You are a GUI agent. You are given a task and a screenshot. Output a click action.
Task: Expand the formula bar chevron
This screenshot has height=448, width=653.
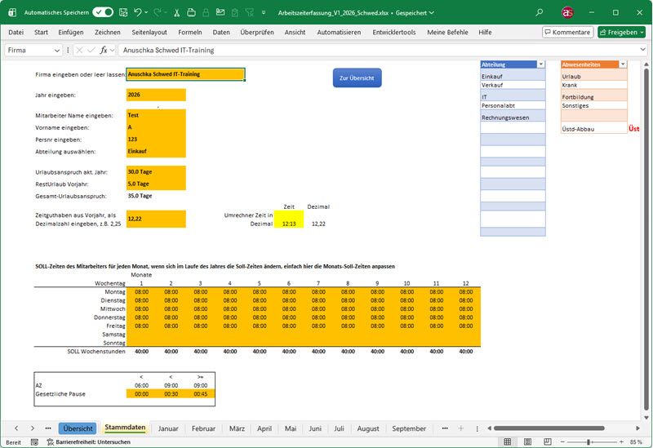pos(642,50)
